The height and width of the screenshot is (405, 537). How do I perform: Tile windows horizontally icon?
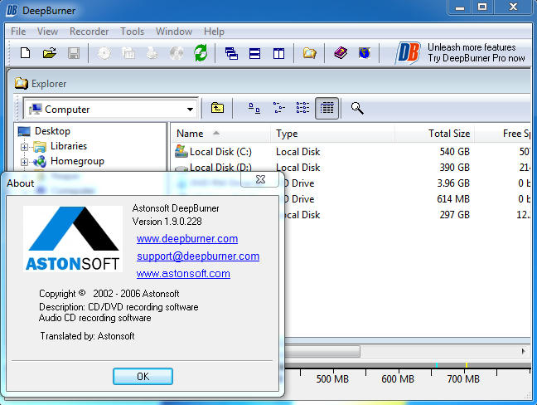click(x=254, y=53)
